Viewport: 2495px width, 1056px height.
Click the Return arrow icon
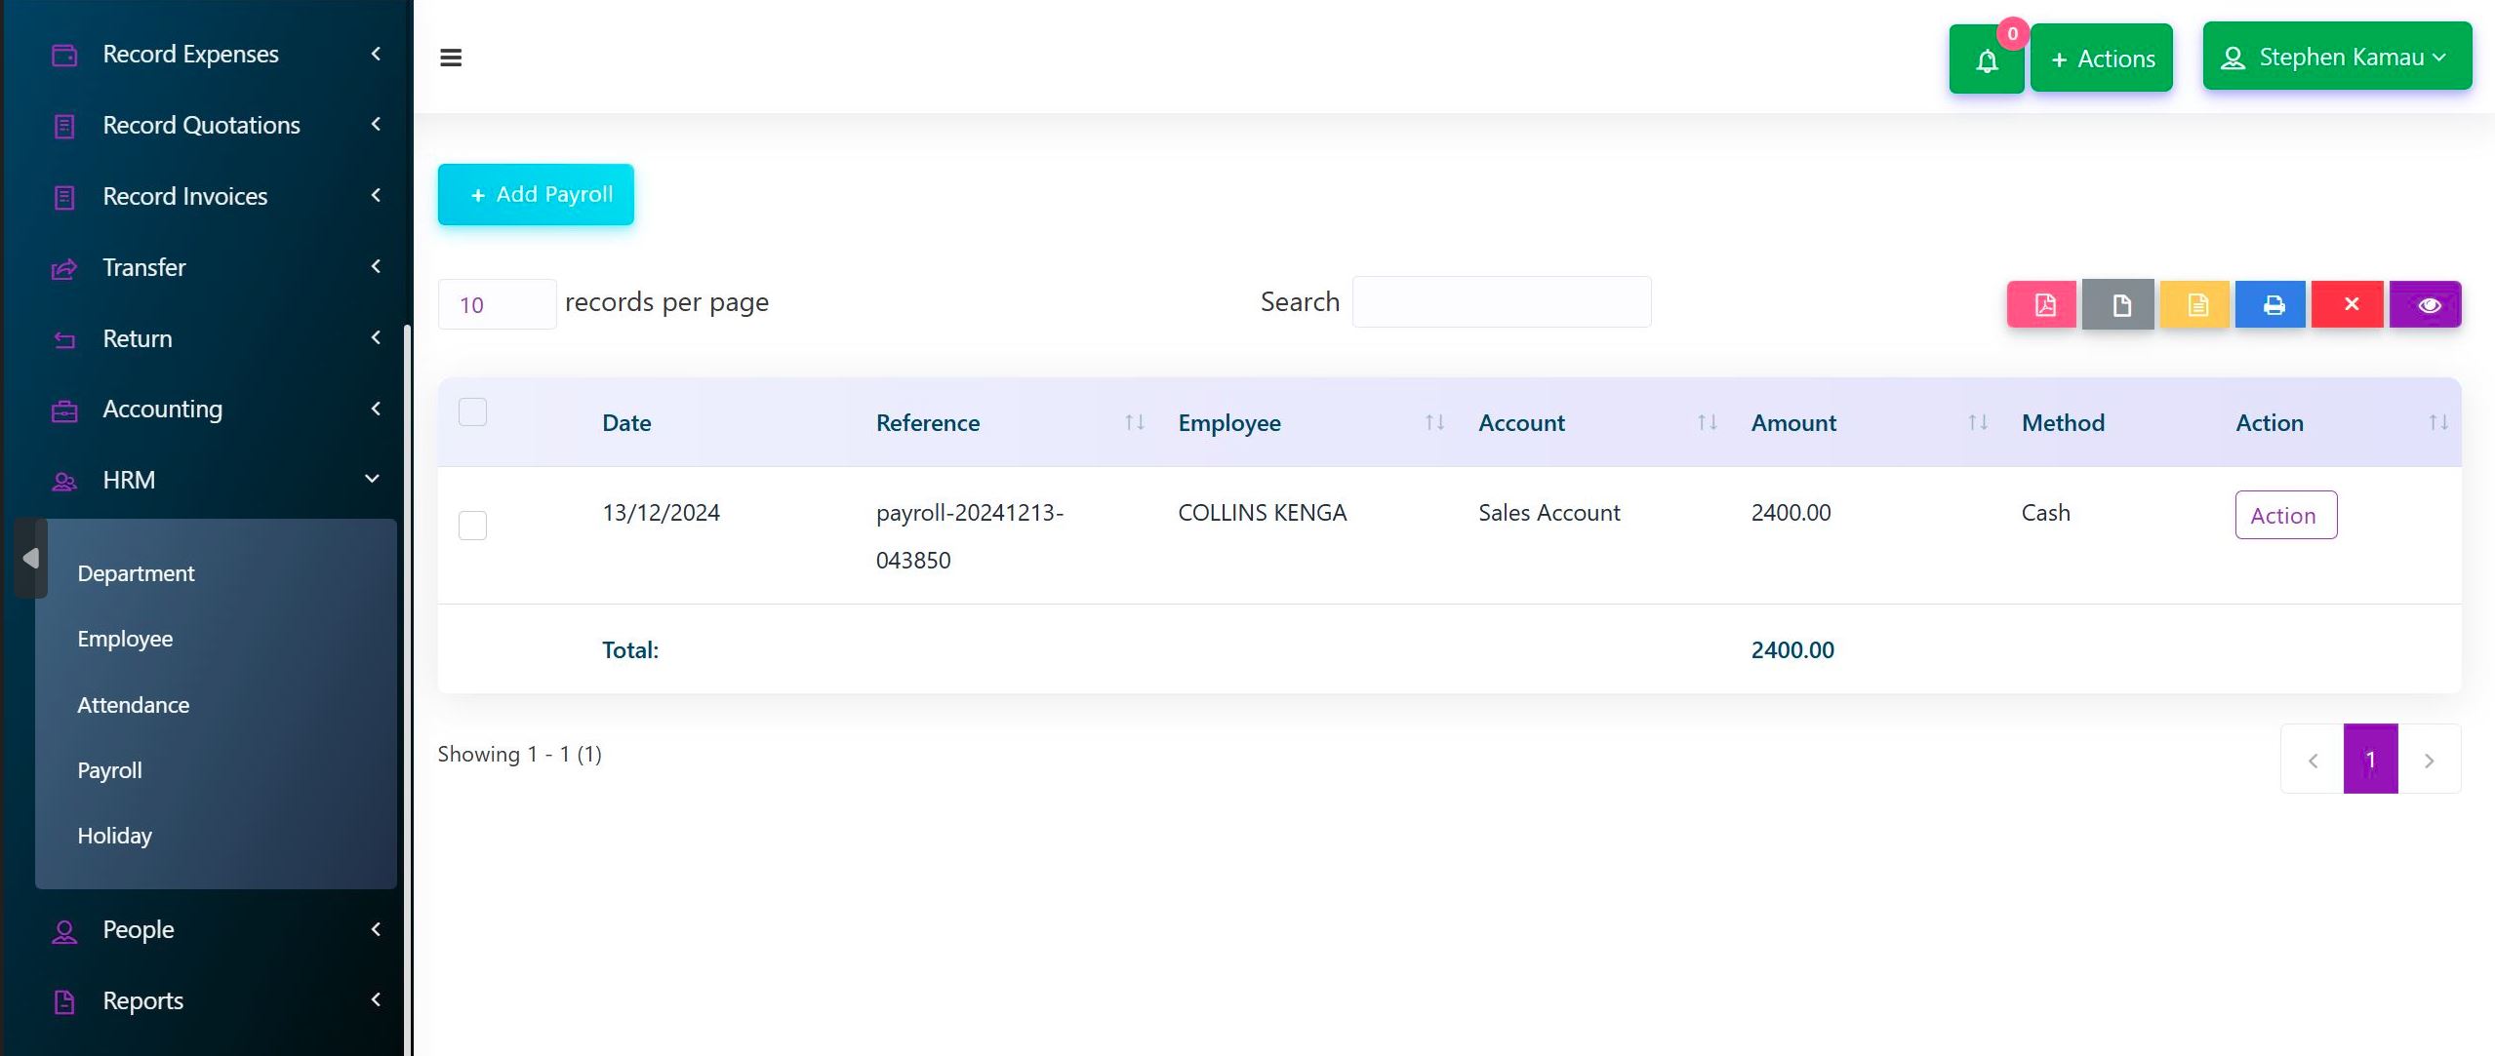pos(64,339)
